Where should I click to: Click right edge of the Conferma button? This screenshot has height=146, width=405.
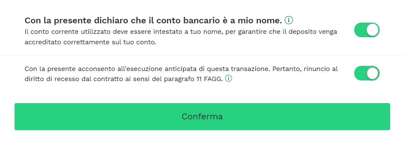click(388, 117)
